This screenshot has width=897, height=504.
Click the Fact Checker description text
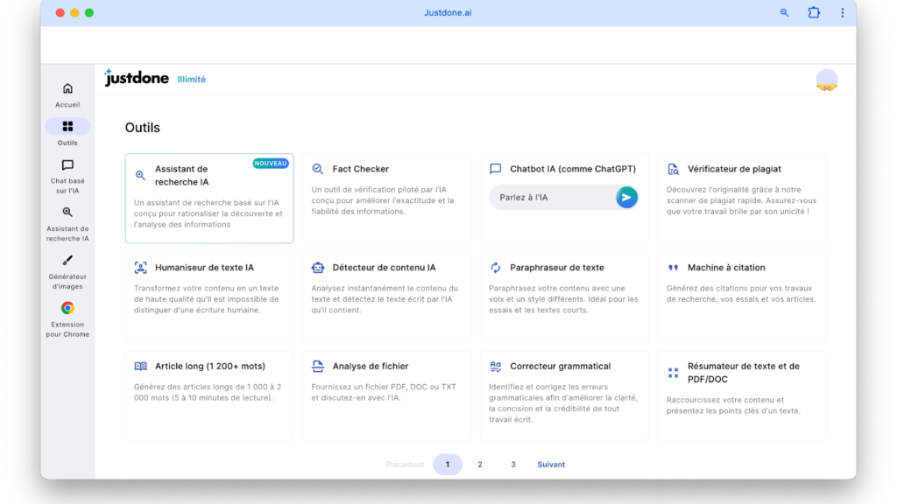coord(382,200)
